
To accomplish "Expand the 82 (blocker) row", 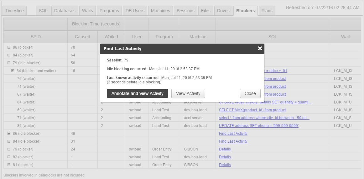I will pyautogui.click(x=9, y=157).
